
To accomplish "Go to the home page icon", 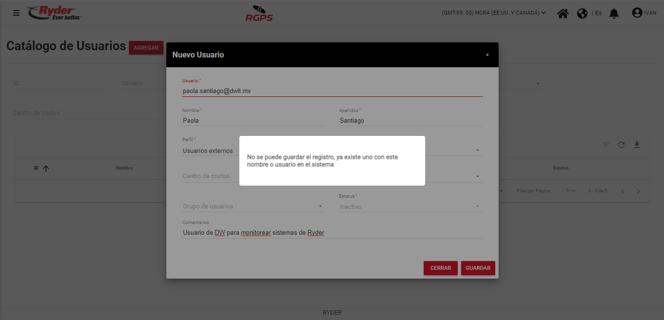I will [x=563, y=13].
